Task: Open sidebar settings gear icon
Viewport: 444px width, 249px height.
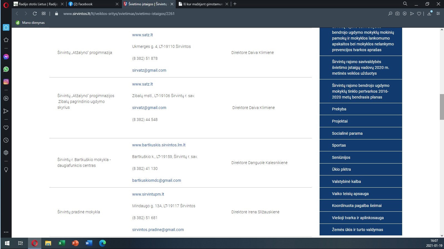Action: click(x=6, y=153)
